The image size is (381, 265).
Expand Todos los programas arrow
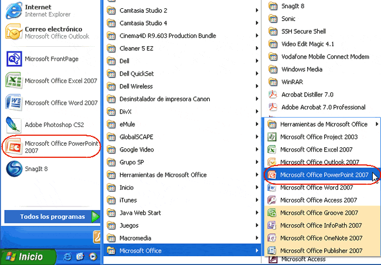96,216
